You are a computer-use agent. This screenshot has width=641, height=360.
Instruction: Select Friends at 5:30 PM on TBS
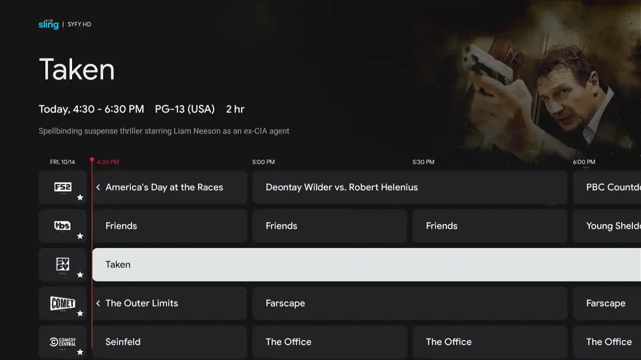point(490,226)
